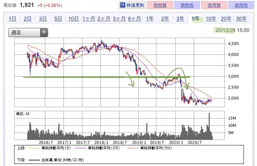Viewport: 257px width, 166px height.
Task: Select the 1日 chart period tab
Action: pyautogui.click(x=12, y=19)
